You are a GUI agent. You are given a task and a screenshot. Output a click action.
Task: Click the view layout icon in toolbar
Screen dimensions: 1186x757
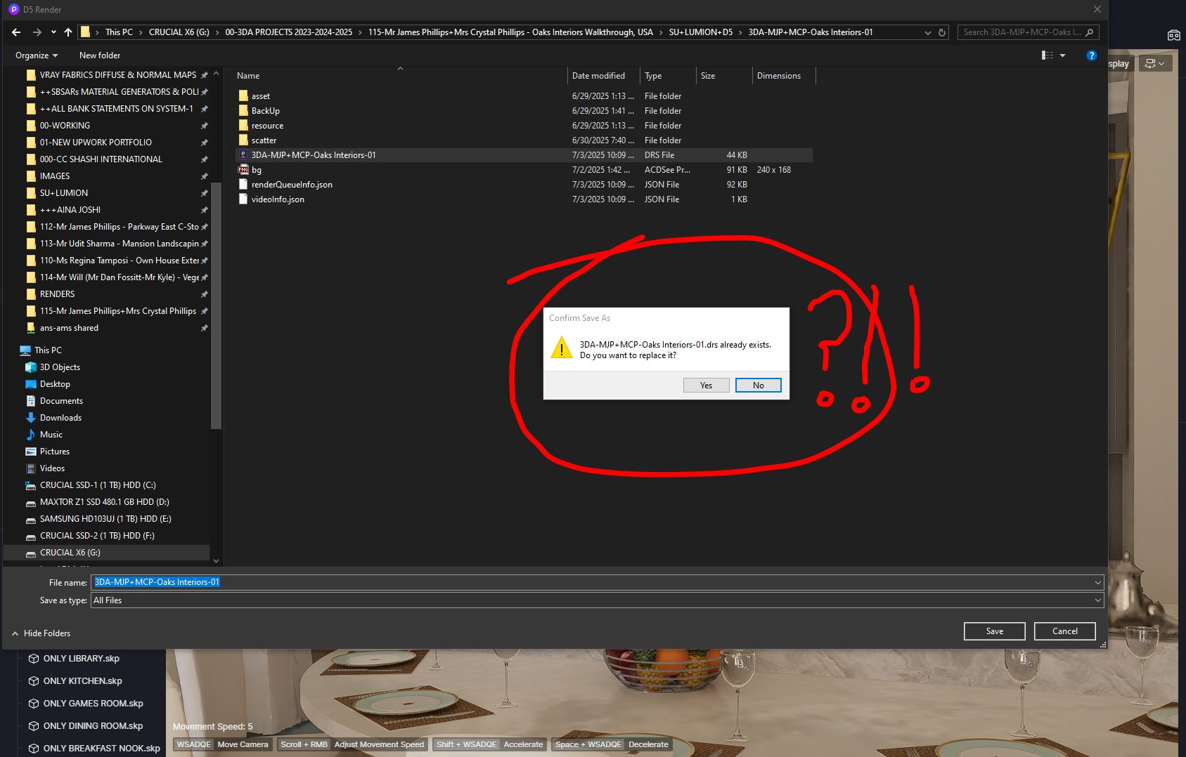(x=1048, y=55)
